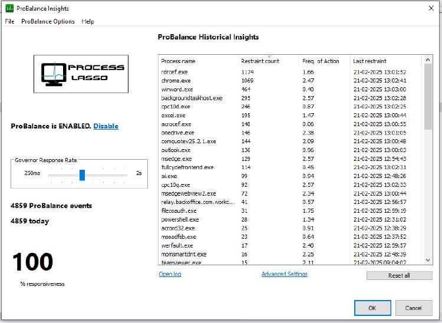The height and width of the screenshot is (323, 442).
Task: Sort by Last restraint column header
Action: (x=370, y=61)
